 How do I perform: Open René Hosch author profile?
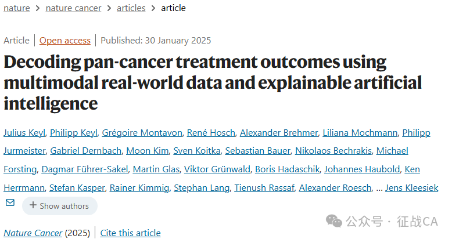(211, 133)
